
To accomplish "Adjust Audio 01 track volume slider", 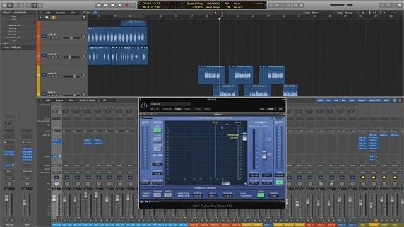I will tap(71, 38).
